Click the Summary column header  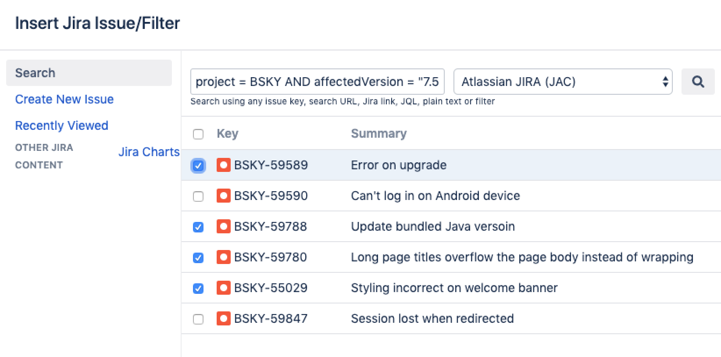pyautogui.click(x=378, y=134)
